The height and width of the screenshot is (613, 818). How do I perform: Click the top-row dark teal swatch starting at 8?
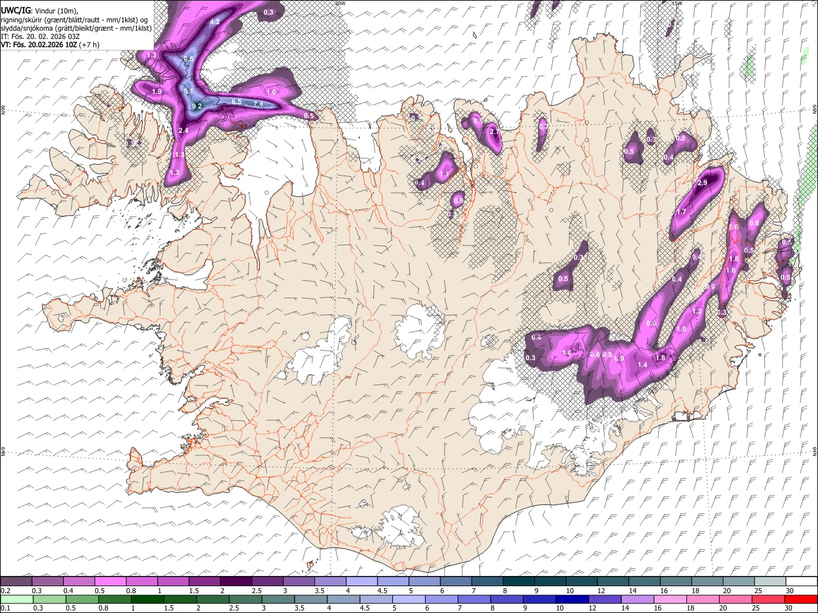coord(519,582)
